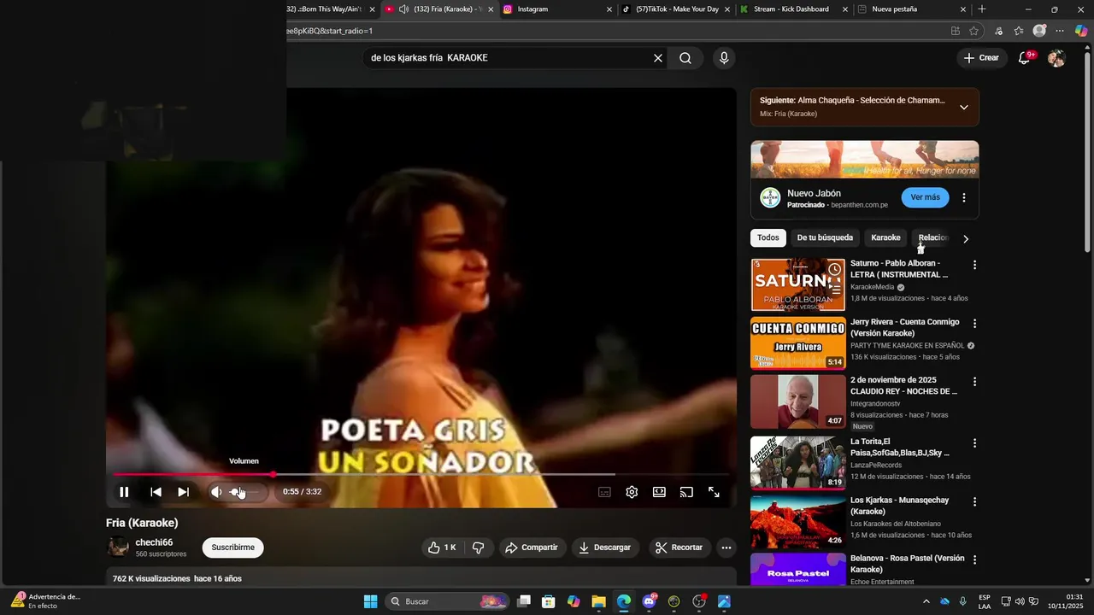Skip to the previous video
The width and height of the screenshot is (1094, 615).
tap(156, 492)
